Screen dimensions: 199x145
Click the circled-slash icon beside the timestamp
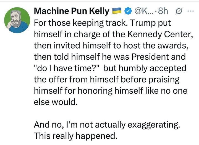point(178,11)
